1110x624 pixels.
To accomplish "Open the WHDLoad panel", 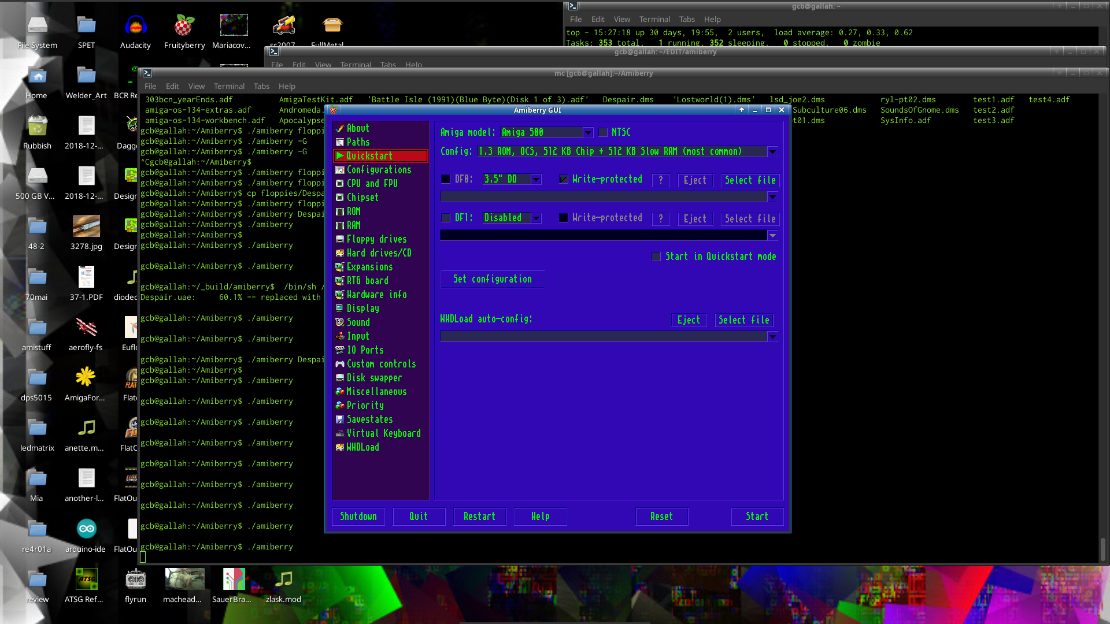I will click(x=380, y=447).
